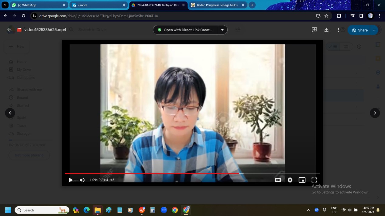
Task: Mute the video with the volume icon
Action: [82, 180]
